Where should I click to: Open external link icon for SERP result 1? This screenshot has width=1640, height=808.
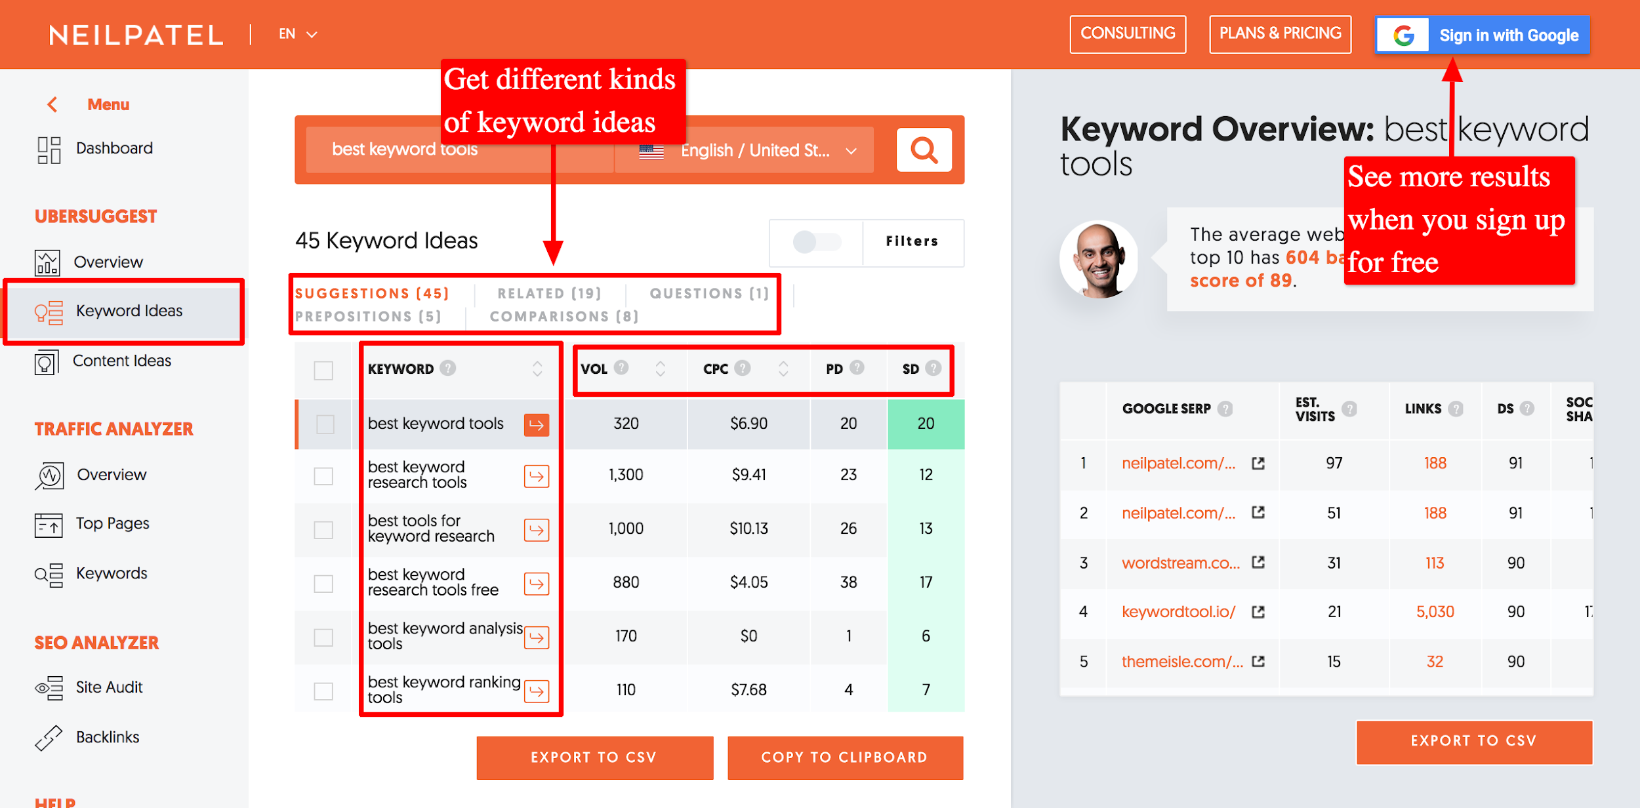tap(1258, 464)
